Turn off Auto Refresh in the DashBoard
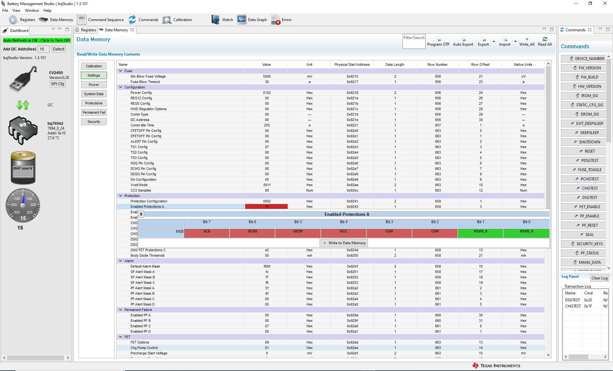The height and width of the screenshot is (371, 613). click(x=37, y=41)
